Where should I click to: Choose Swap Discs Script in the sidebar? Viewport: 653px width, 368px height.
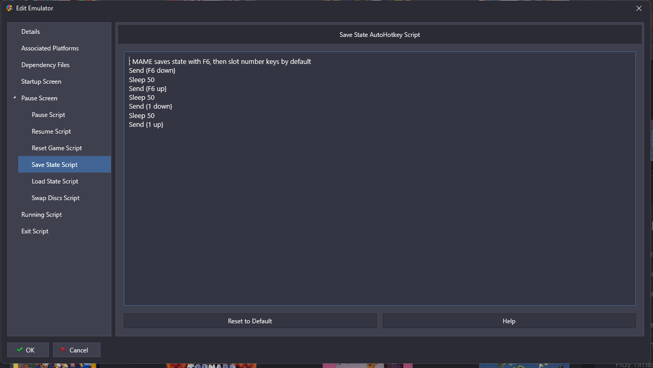click(x=56, y=198)
